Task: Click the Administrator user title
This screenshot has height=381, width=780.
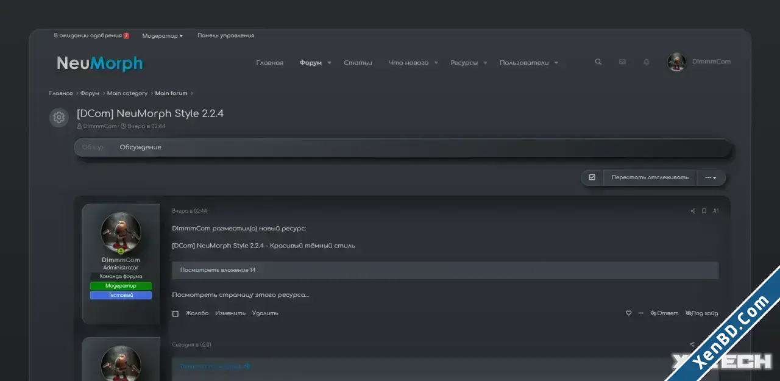Action: pos(121,268)
